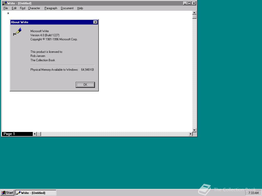Click the end-of-document mark in text area
The height and width of the screenshot is (196, 262).
point(8,13)
